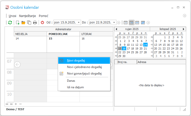Viewport: 191px width, 116px height.
Task: Select 31 in listopad 2025 mini calendar
Action: tap(173, 52)
